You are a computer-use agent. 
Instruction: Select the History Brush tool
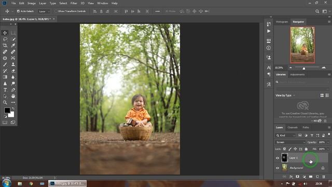(x=5, y=71)
